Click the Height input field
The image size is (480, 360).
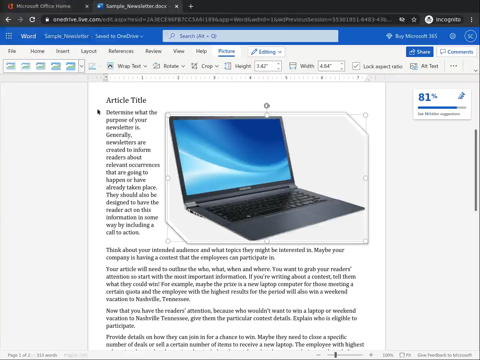pyautogui.click(x=265, y=66)
